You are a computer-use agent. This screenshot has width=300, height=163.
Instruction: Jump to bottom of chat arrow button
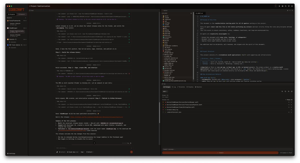click(94, 143)
